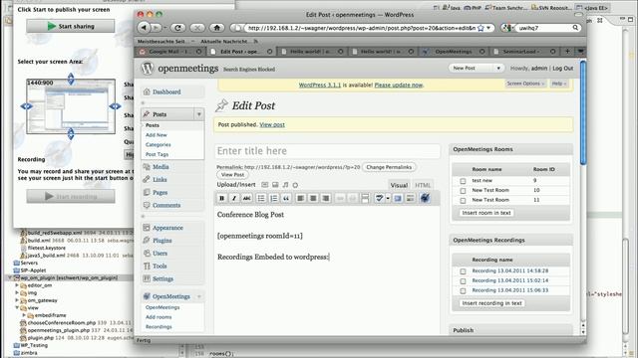Collapse view folder in Eclipse tree
This screenshot has height=358, width=638.
[17, 307]
